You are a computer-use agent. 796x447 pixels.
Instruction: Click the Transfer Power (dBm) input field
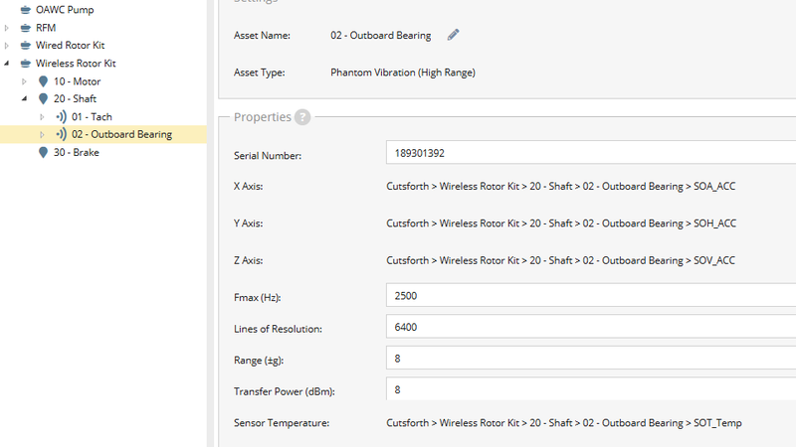coord(591,388)
